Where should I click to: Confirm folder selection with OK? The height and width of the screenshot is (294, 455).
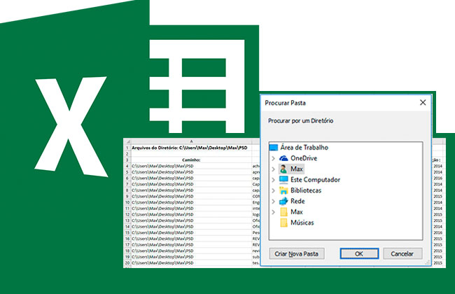(x=359, y=253)
